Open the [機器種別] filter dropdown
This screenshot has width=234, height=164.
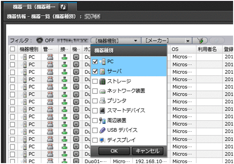coord(116,41)
